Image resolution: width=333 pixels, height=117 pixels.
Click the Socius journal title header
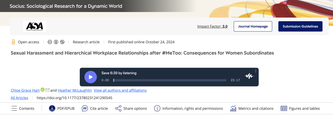[x=66, y=6]
